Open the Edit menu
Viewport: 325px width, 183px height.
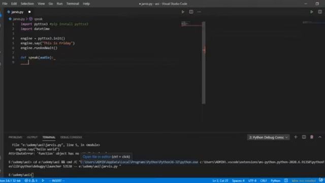[x=14, y=4]
